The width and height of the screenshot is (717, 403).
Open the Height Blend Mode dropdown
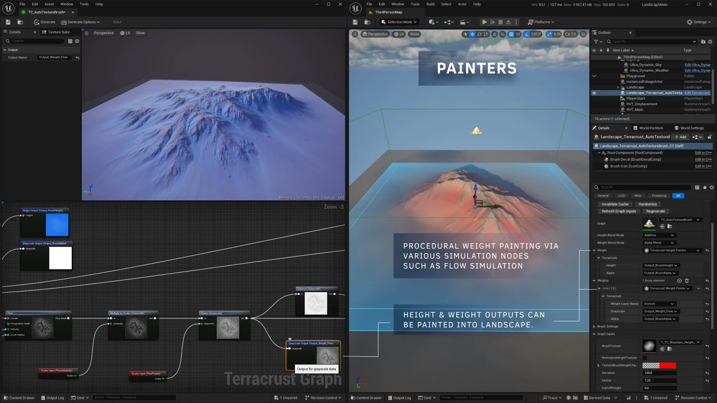659,235
